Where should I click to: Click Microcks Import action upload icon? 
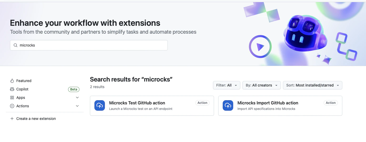(228, 105)
